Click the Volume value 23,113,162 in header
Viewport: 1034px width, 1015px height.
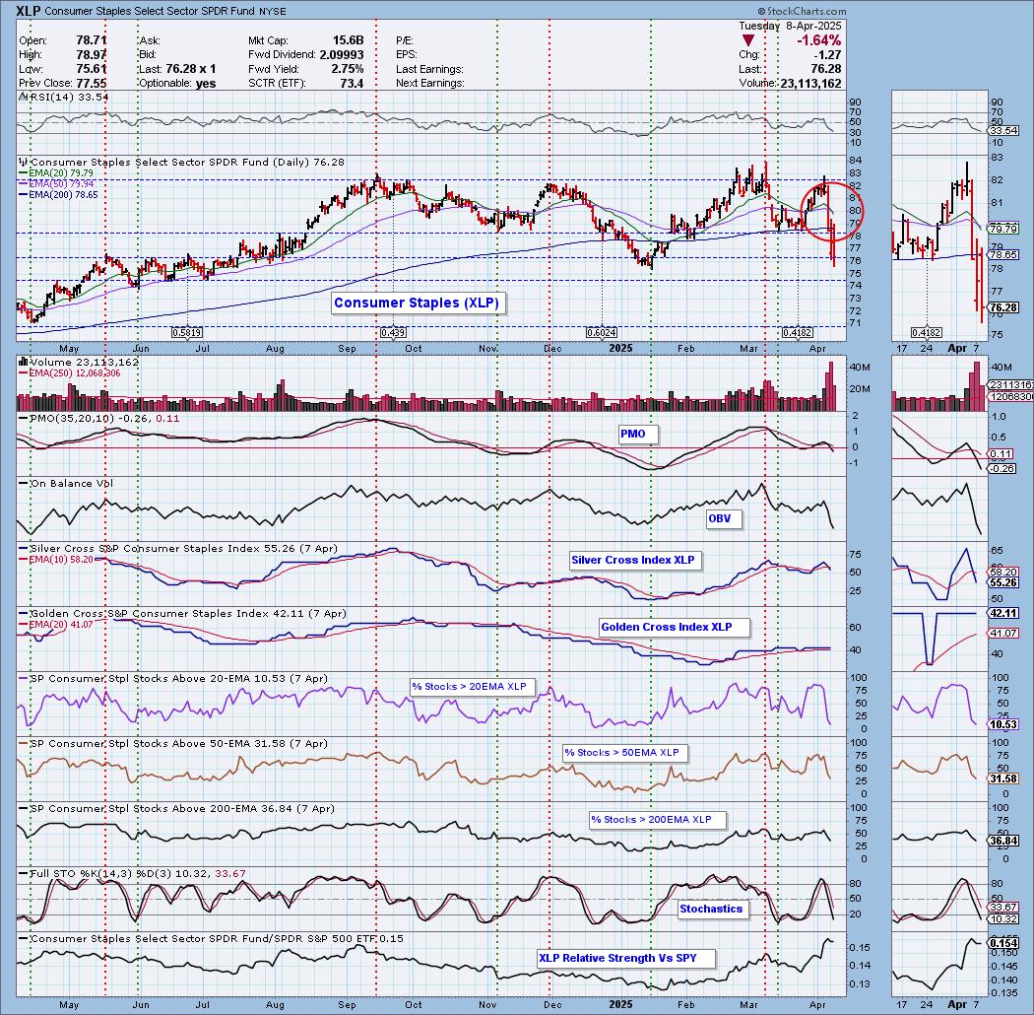[809, 83]
